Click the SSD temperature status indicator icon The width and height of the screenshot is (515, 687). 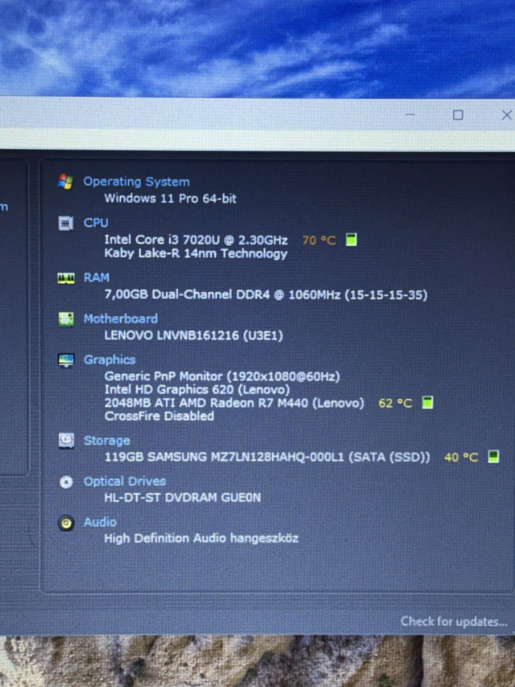click(493, 456)
